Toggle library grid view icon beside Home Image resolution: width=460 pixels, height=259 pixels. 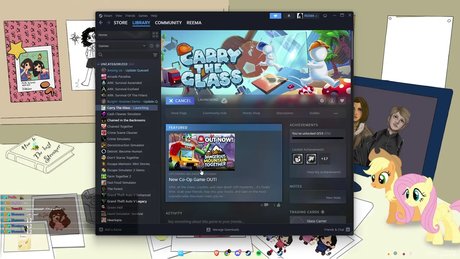point(155,35)
